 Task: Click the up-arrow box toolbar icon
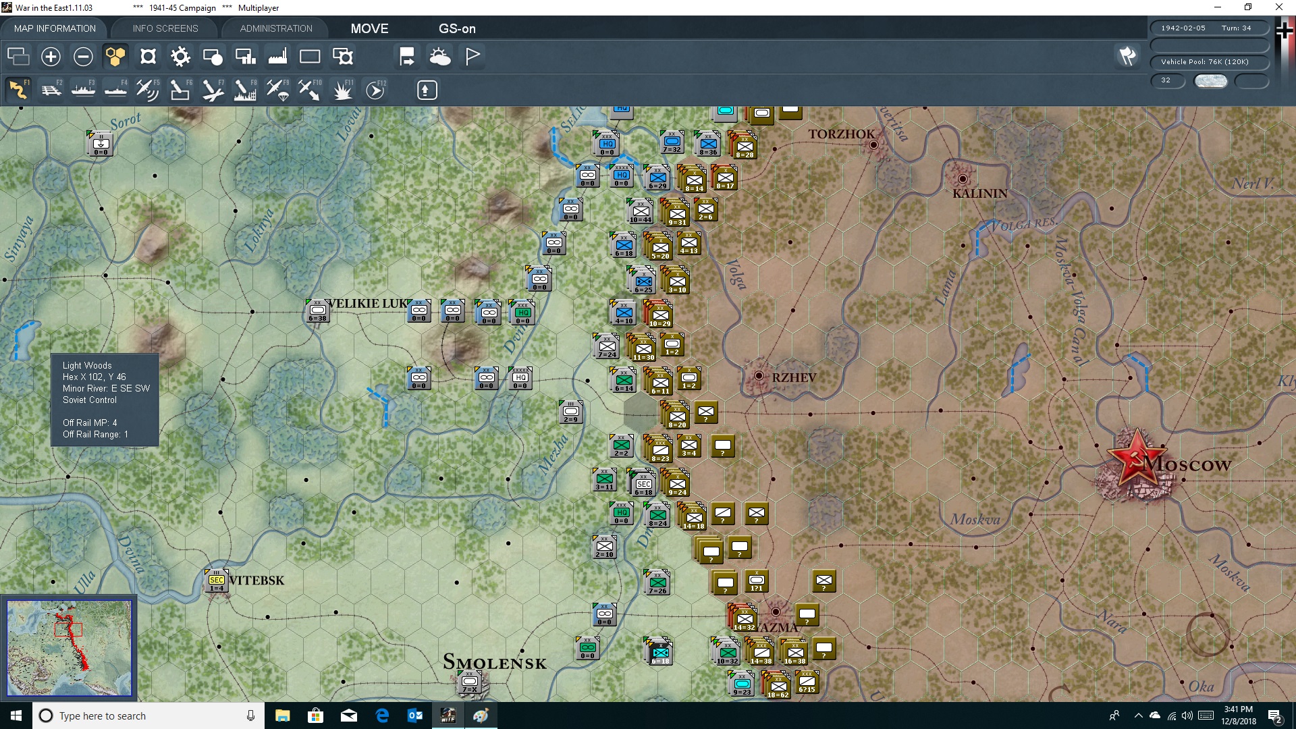point(427,90)
